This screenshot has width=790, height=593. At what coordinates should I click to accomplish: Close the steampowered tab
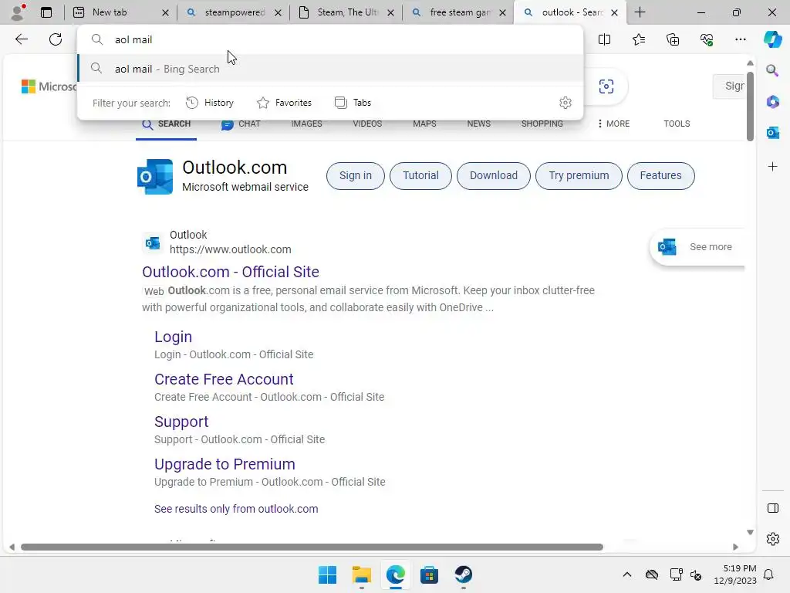click(278, 12)
